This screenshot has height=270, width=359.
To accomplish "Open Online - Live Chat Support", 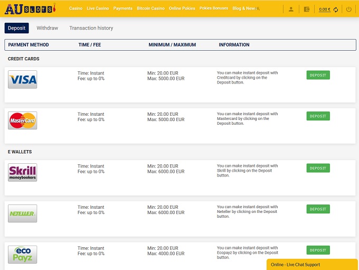I will 313,264.
